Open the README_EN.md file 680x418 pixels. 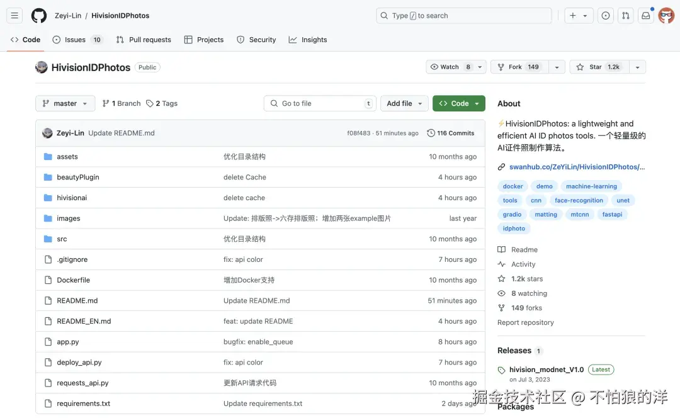click(84, 321)
